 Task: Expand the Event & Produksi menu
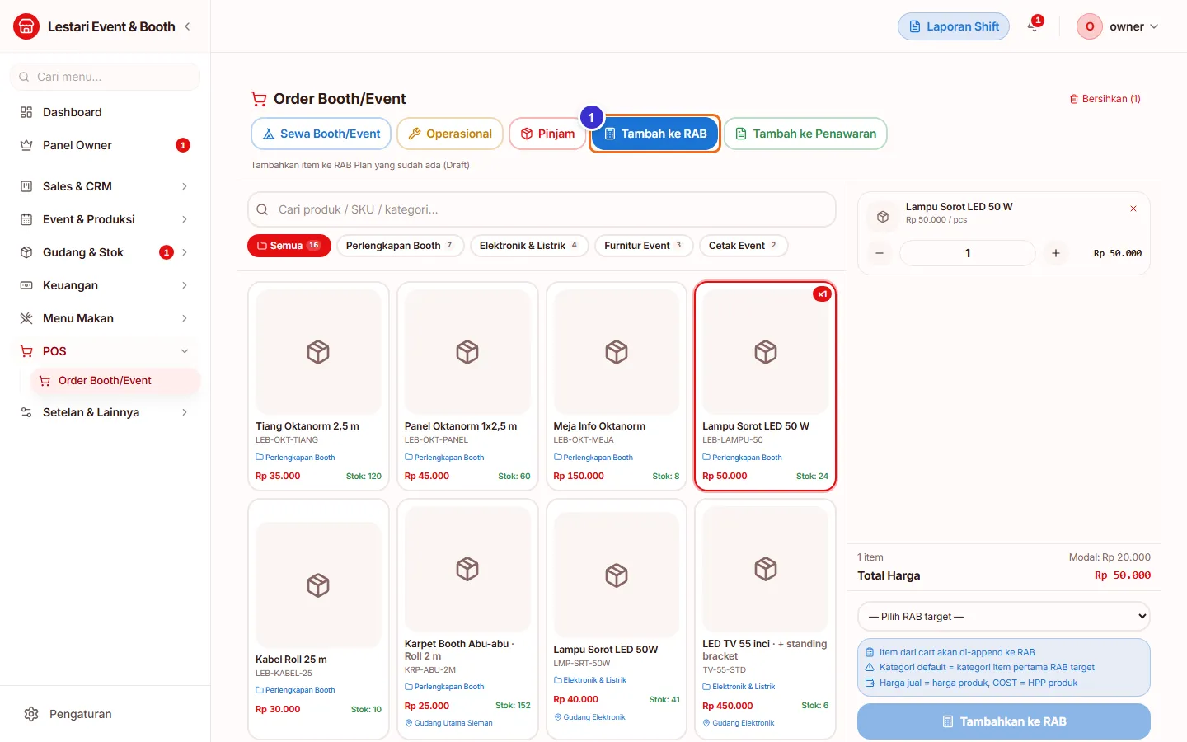pos(105,219)
